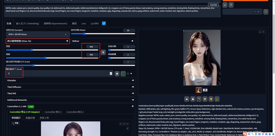This screenshot has height=136, width=275.
Task: Send image to extras with the triangle ruler icon
Action: click(217, 99)
